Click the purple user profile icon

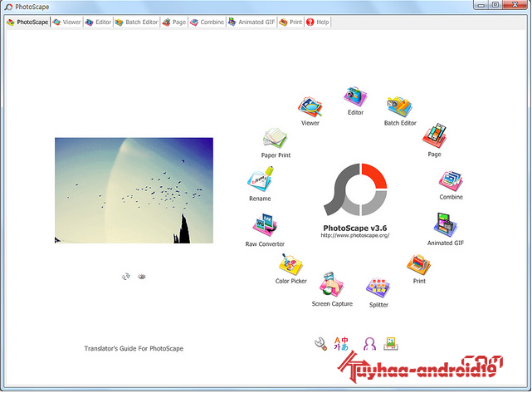[369, 344]
